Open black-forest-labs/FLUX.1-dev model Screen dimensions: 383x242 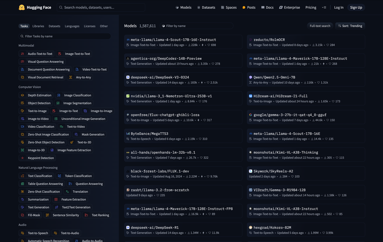(183, 173)
